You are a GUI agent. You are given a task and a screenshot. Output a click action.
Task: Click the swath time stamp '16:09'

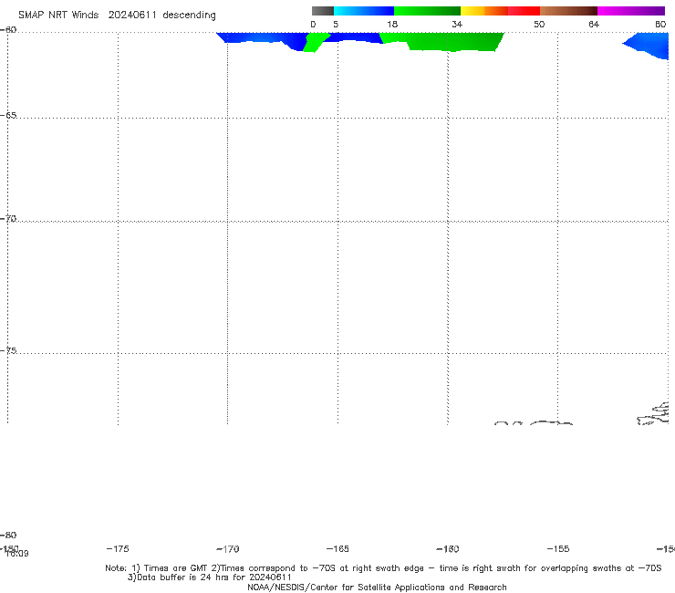(17, 554)
